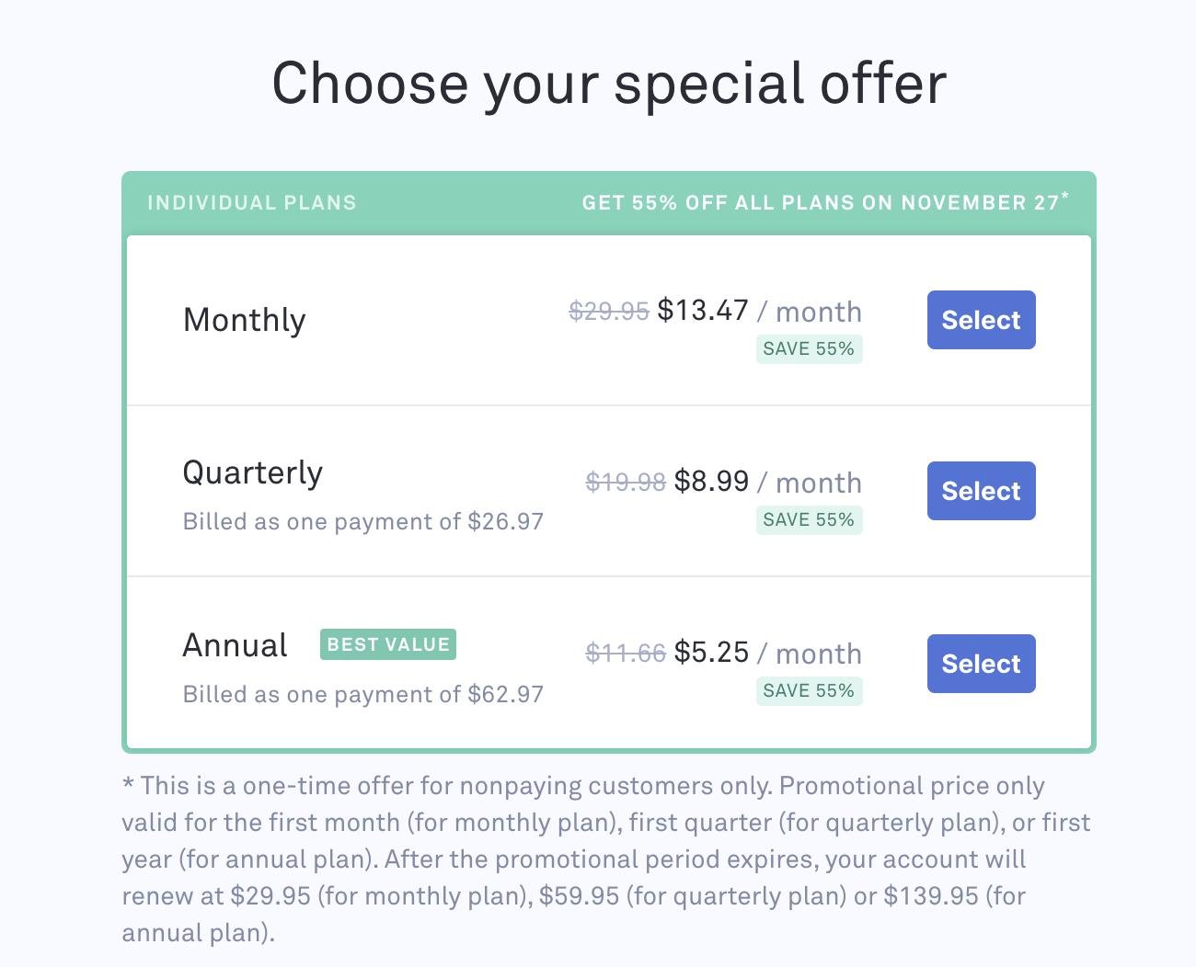Image resolution: width=1196 pixels, height=967 pixels.
Task: Click the crossed-out $29.95 price
Action: click(x=609, y=312)
